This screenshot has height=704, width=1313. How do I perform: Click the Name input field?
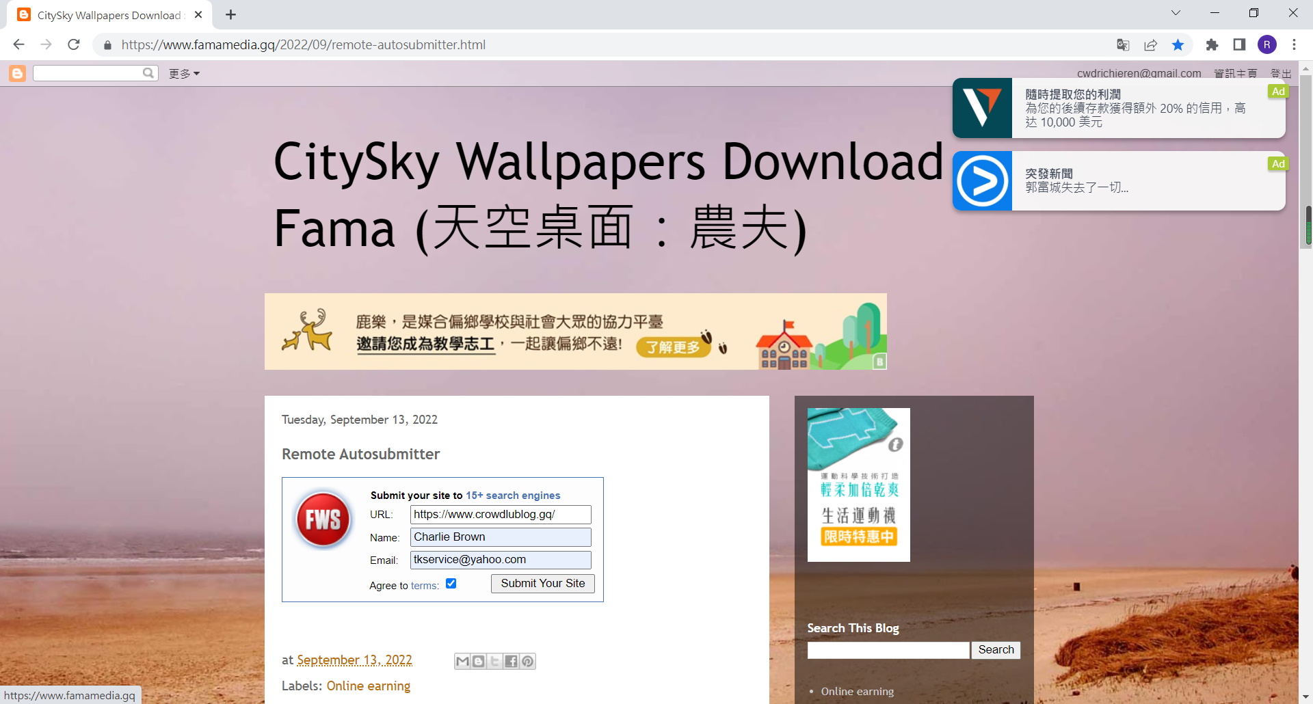pyautogui.click(x=501, y=537)
